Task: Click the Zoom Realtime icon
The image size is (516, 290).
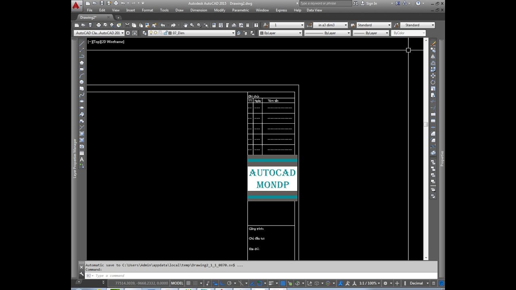Action: point(192,25)
